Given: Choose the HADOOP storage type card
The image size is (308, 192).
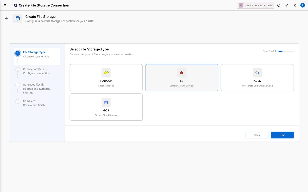Looking at the screenshot, I should point(106,78).
